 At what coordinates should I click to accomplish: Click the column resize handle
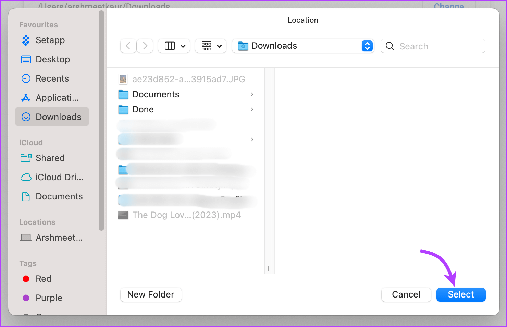pos(270,268)
